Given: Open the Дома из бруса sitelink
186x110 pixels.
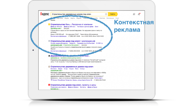Looking at the screenshot, I should (x=92, y=87).
